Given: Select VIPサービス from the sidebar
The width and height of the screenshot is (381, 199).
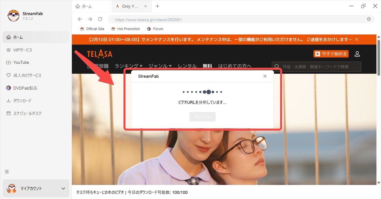Looking at the screenshot, I should [x=22, y=50].
